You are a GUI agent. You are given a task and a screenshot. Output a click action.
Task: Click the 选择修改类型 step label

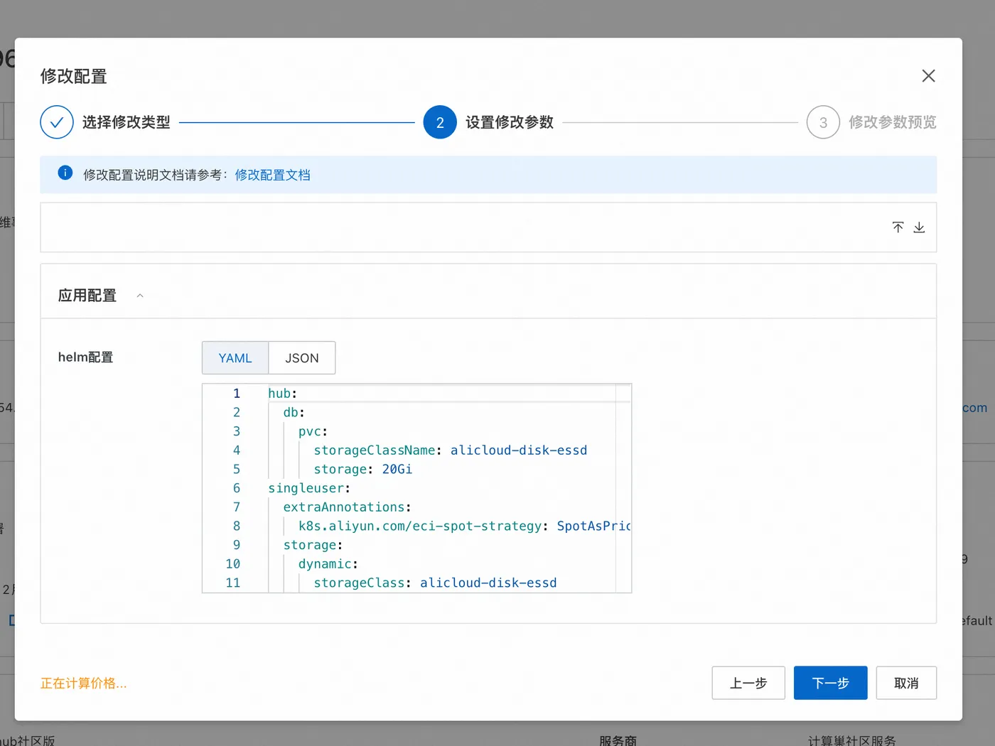(127, 122)
